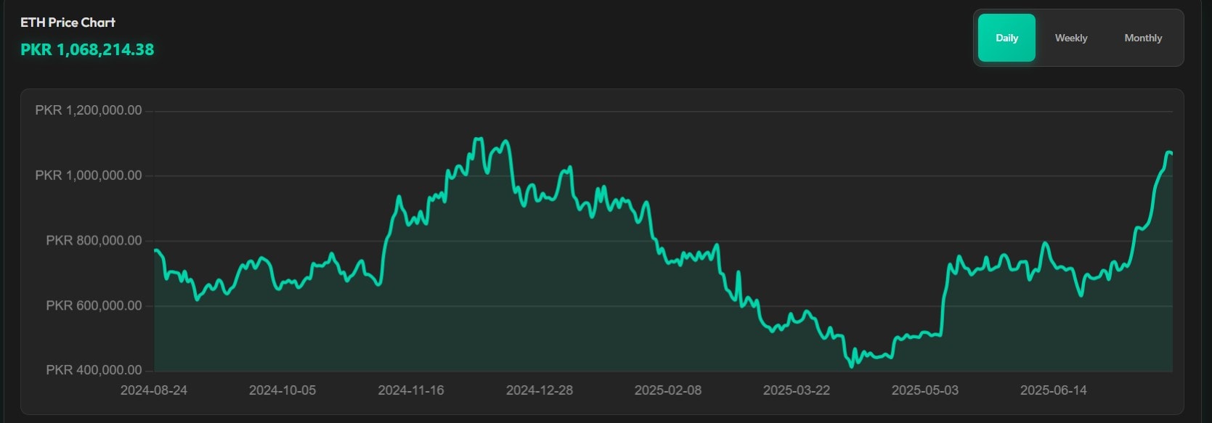Click the 2025-06-14 date label

click(1054, 390)
